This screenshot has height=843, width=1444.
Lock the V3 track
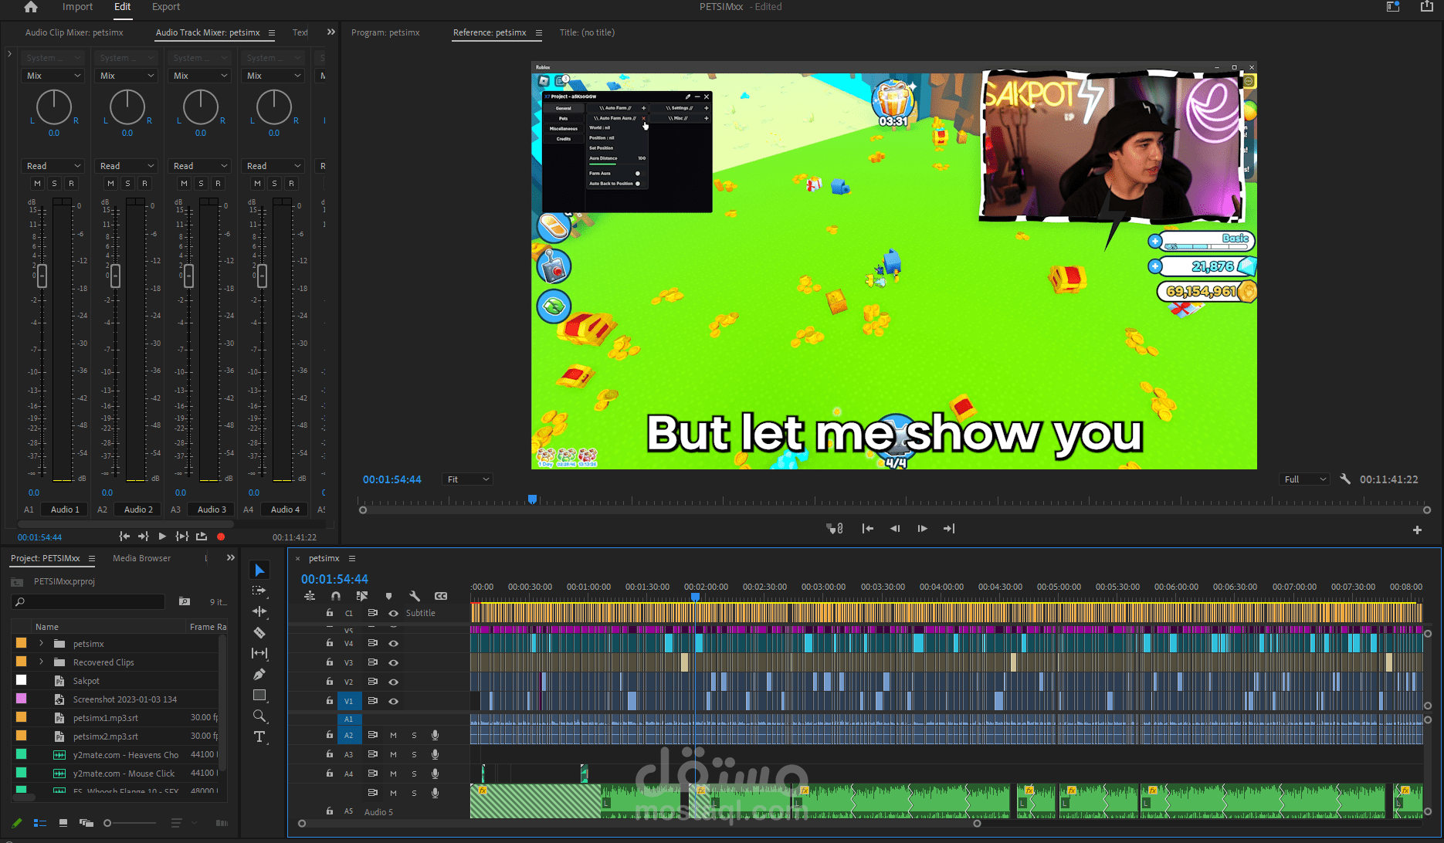pos(330,662)
